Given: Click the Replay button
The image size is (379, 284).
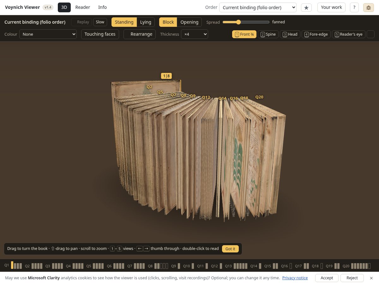Looking at the screenshot, I should (x=81, y=22).
